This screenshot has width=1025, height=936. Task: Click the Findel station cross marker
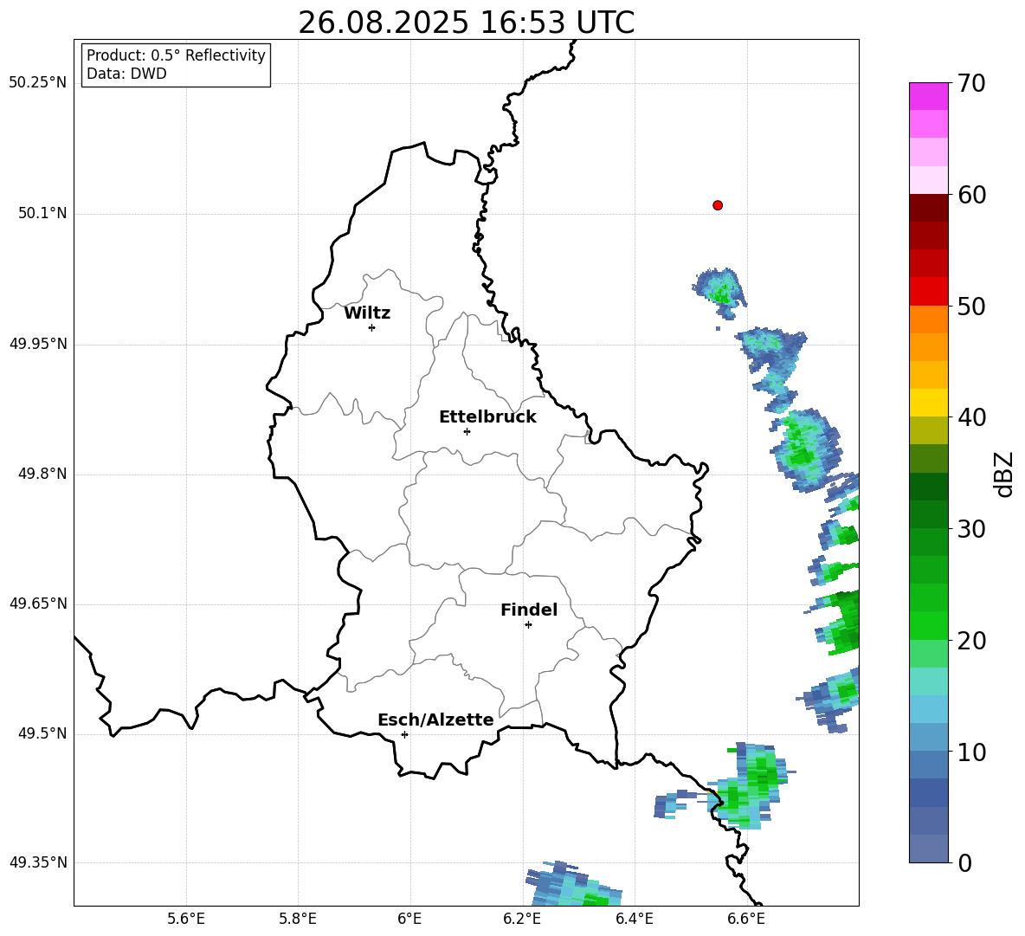[528, 625]
